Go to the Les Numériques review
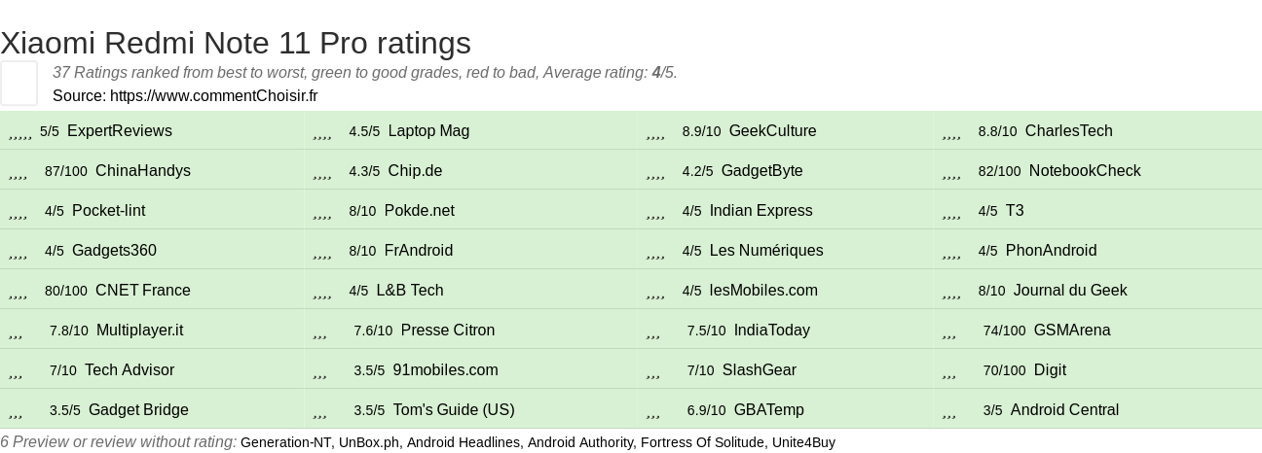This screenshot has height=453, width=1262. (766, 251)
